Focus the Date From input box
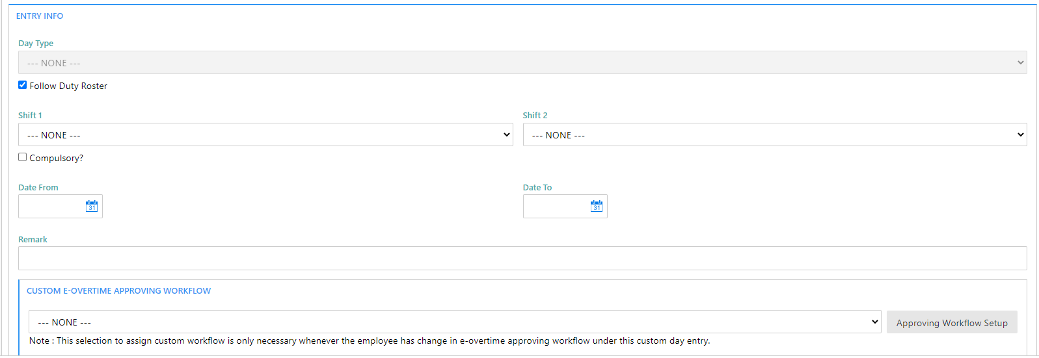Screen dimensions: 1039x358 pyautogui.click(x=51, y=206)
